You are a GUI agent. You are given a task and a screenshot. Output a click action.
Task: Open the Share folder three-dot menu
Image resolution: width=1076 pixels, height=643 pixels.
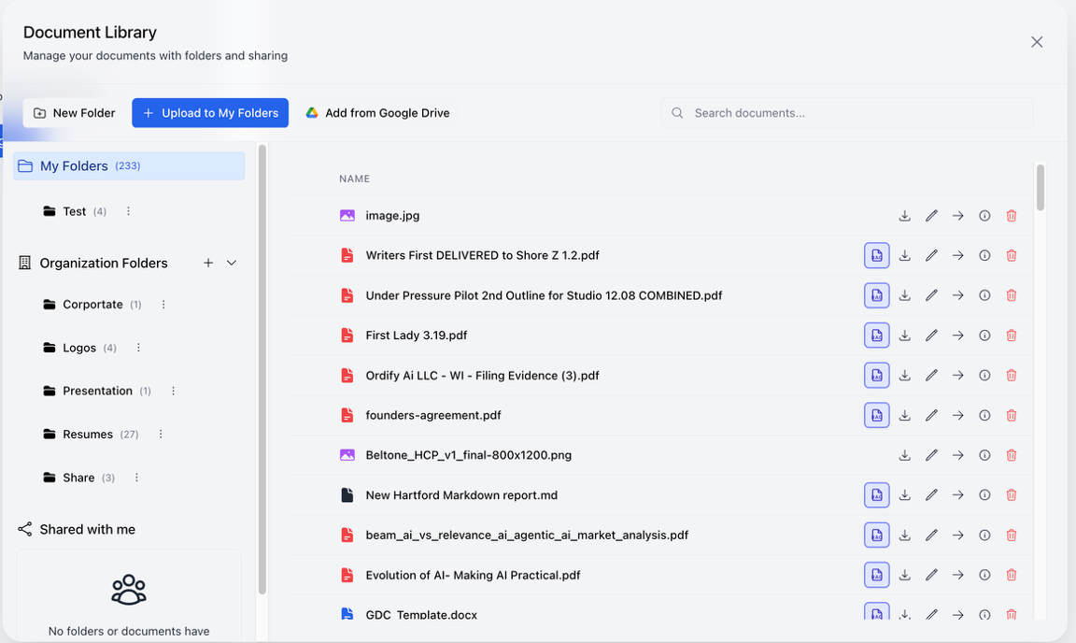pos(135,478)
